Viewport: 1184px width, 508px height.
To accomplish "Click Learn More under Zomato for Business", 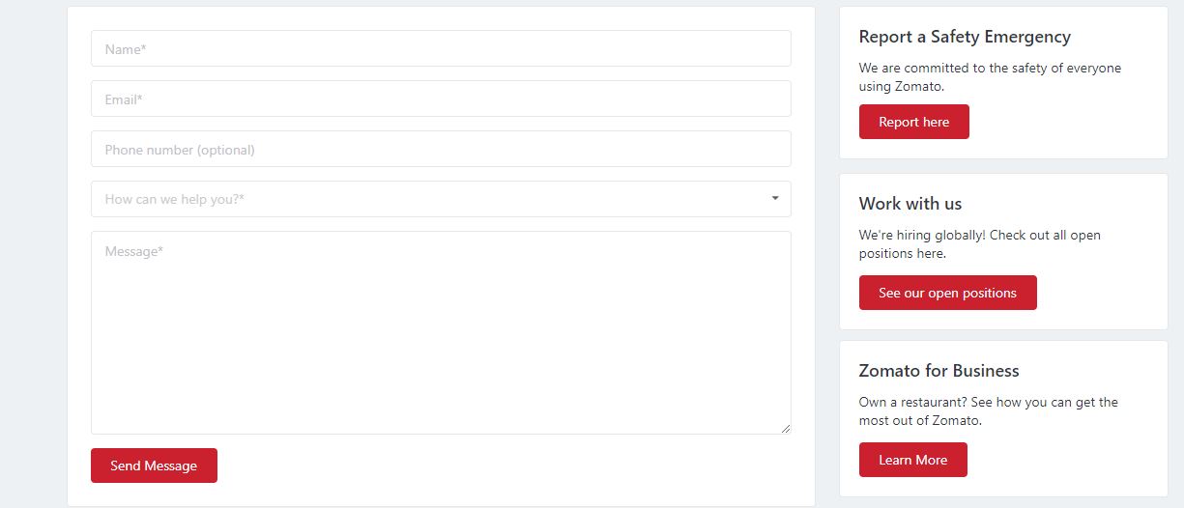I will point(913,460).
